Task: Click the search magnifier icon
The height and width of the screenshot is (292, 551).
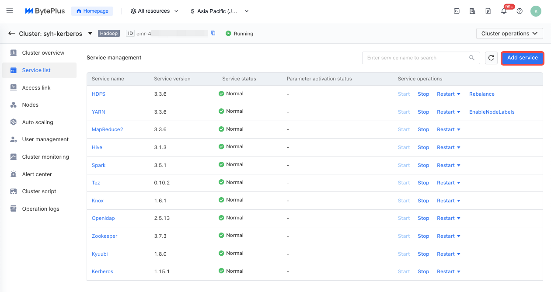Action: (x=472, y=58)
